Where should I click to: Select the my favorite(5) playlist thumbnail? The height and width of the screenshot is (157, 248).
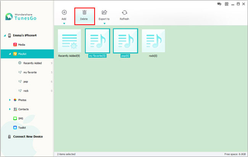(x=97, y=41)
